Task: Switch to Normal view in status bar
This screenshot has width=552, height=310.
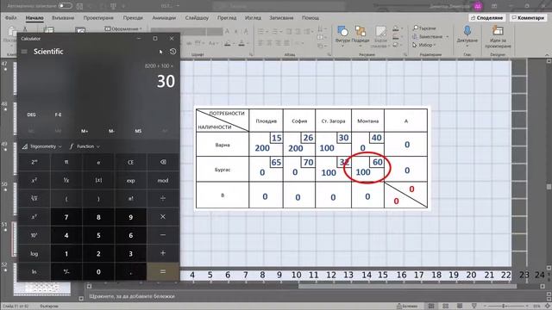Action: click(x=431, y=307)
